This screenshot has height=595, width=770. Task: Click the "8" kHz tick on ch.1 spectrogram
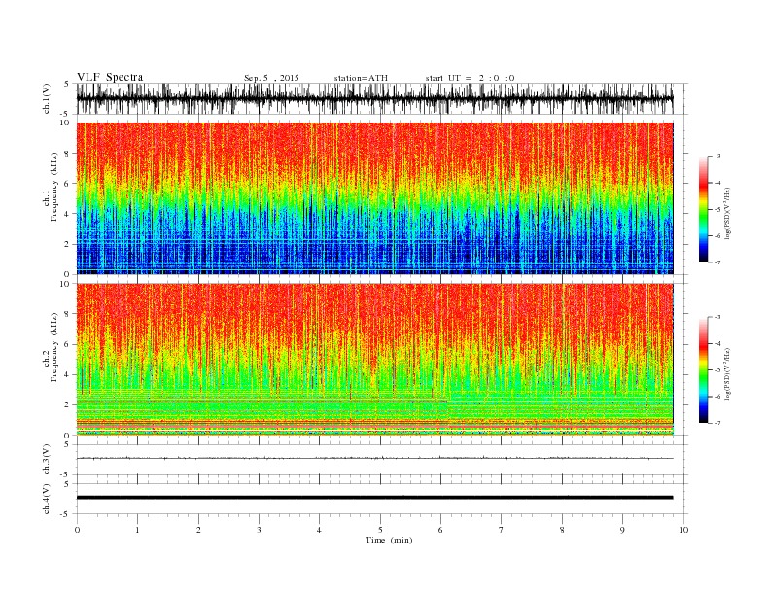(x=67, y=154)
